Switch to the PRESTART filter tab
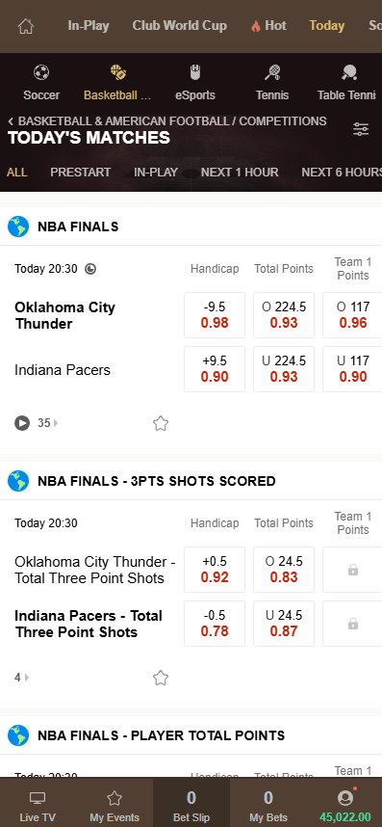382x827 pixels. 81,173
